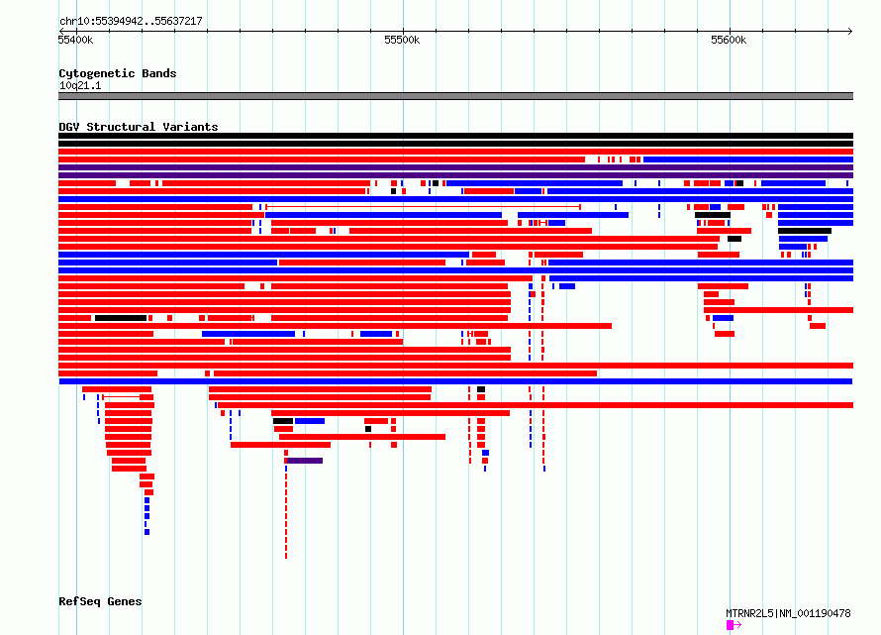This screenshot has height=635, width=881.
Task: Click the 55600k ruler label
Action: (729, 40)
